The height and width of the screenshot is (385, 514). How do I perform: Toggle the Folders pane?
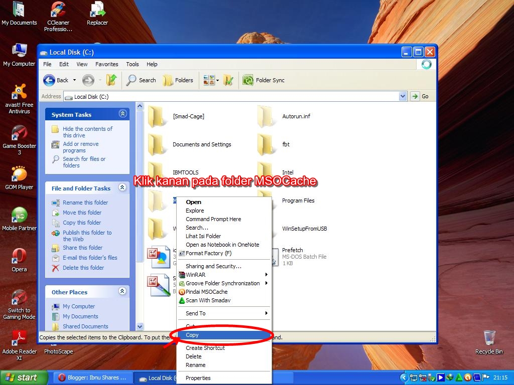179,80
